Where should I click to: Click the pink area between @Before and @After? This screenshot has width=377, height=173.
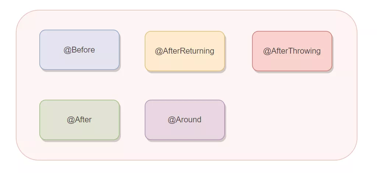tap(79, 85)
